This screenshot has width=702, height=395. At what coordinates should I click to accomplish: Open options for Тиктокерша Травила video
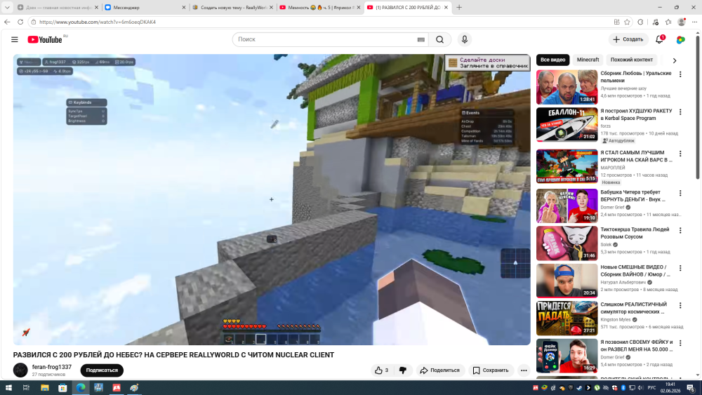tap(680, 230)
